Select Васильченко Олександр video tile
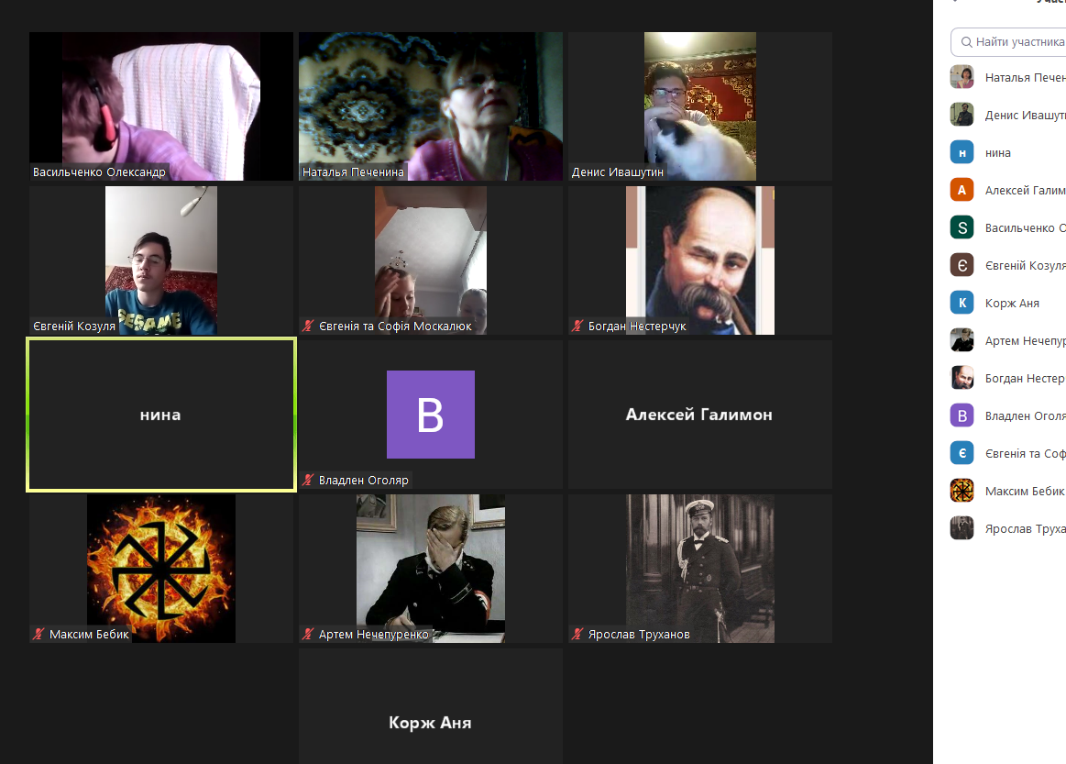Image resolution: width=1066 pixels, height=764 pixels. pyautogui.click(x=161, y=106)
